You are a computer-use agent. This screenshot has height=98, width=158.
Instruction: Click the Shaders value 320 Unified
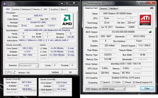110,46
